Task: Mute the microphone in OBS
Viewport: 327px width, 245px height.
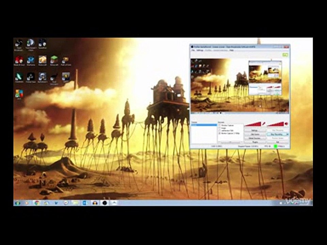Action: tap(264, 124)
